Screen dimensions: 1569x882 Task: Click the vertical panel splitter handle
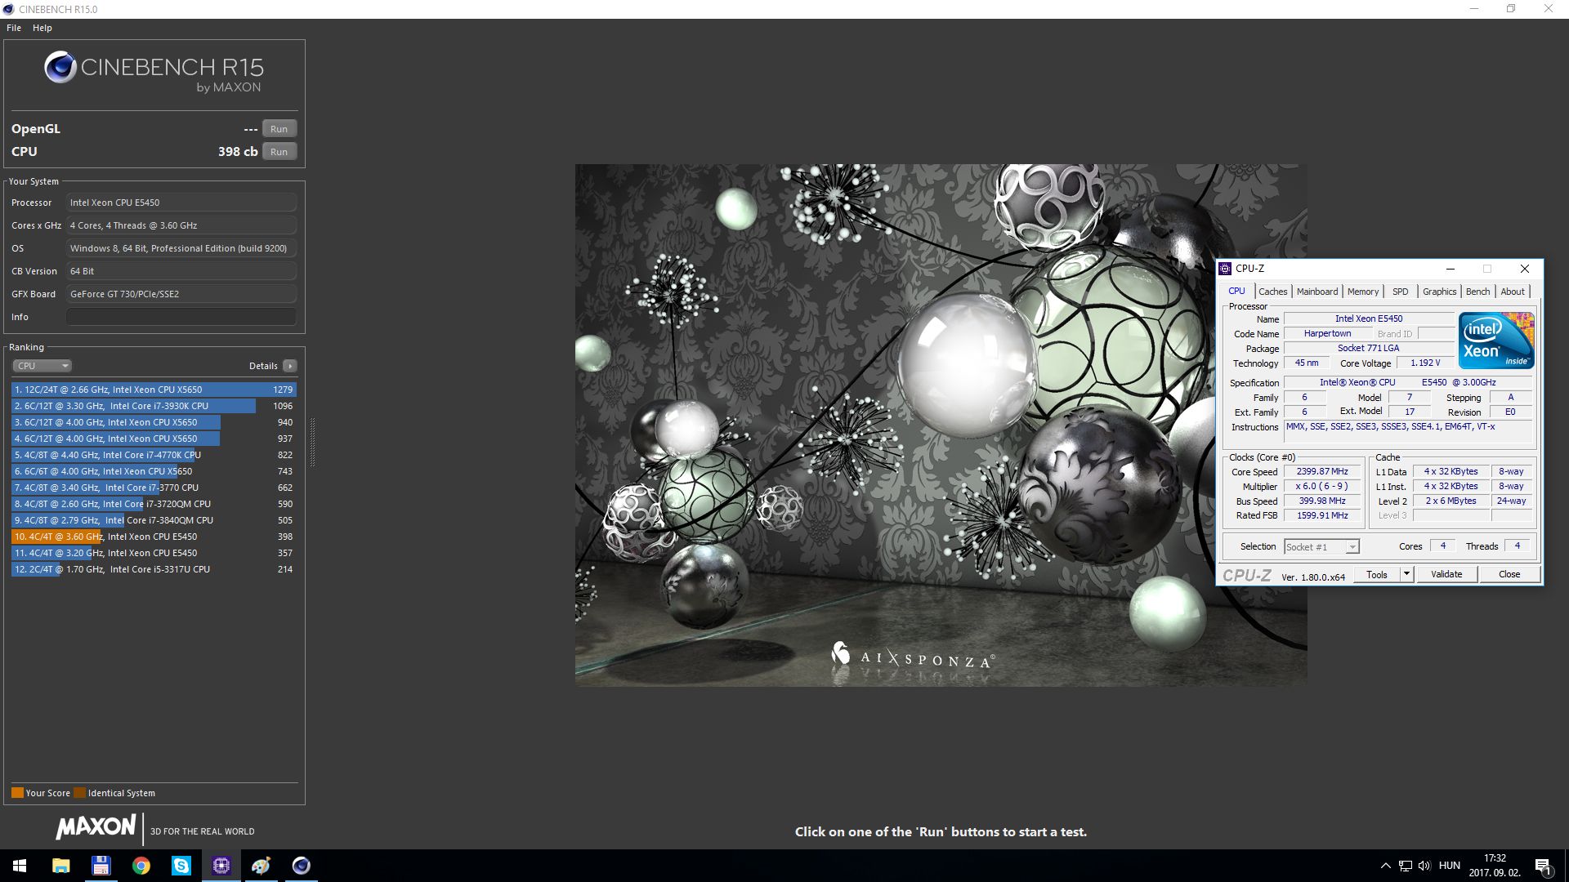click(312, 442)
